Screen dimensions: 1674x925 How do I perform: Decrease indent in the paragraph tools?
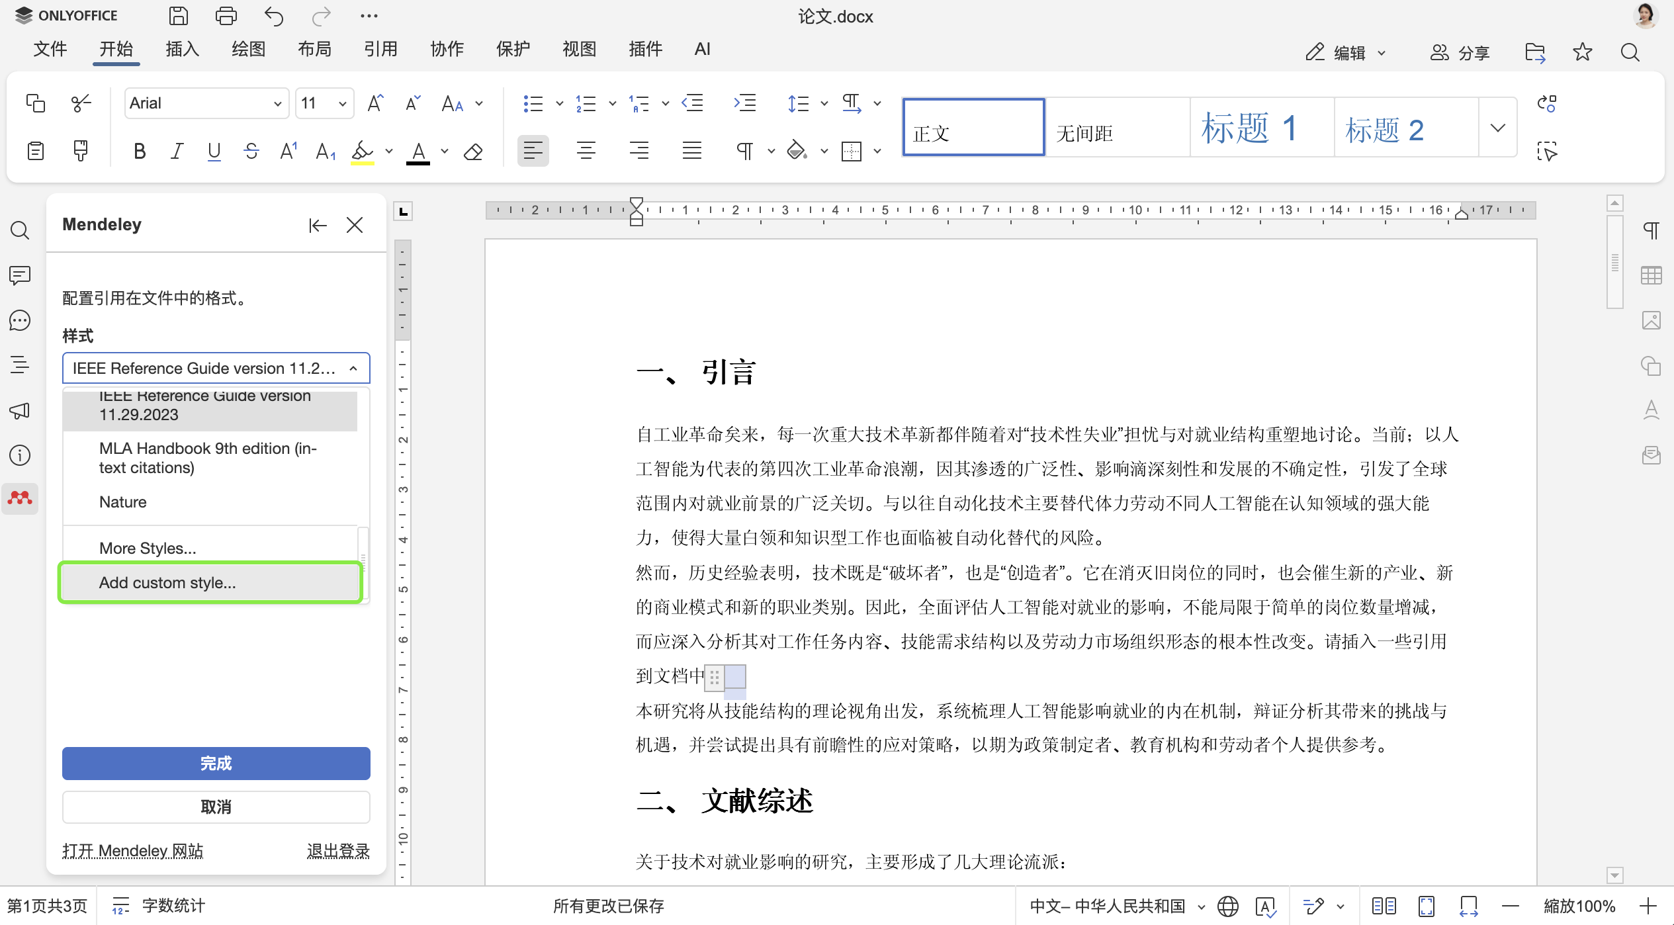click(693, 103)
